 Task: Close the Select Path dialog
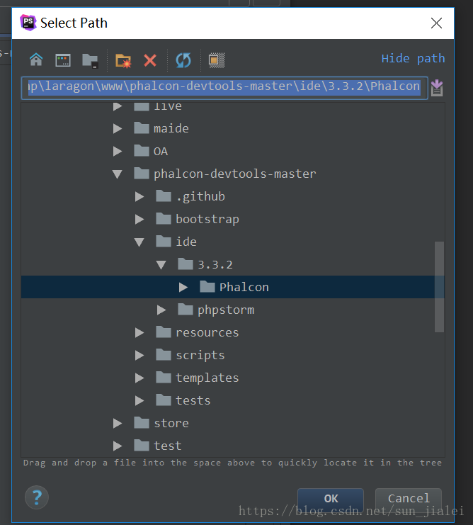[x=437, y=23]
